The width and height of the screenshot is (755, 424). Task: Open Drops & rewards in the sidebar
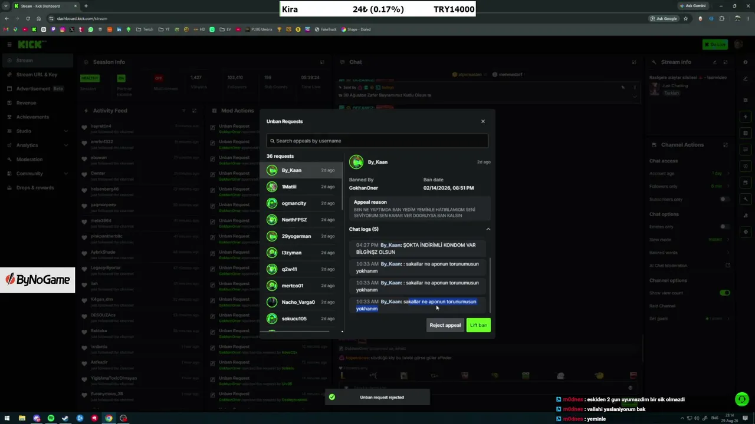tap(37, 188)
